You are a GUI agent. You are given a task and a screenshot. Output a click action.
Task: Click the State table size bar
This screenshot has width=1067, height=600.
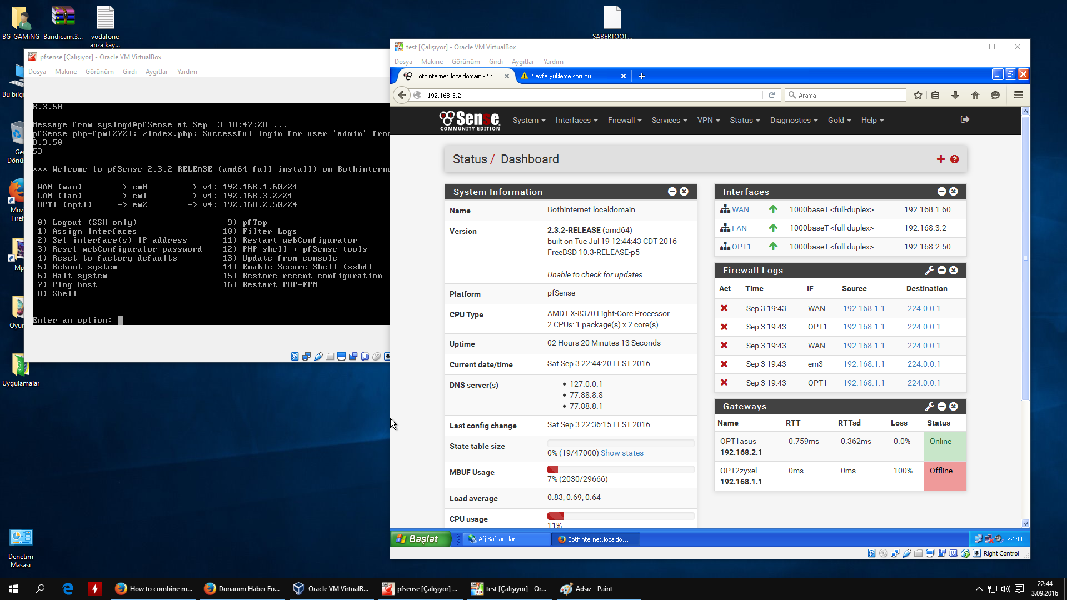pyautogui.click(x=621, y=443)
